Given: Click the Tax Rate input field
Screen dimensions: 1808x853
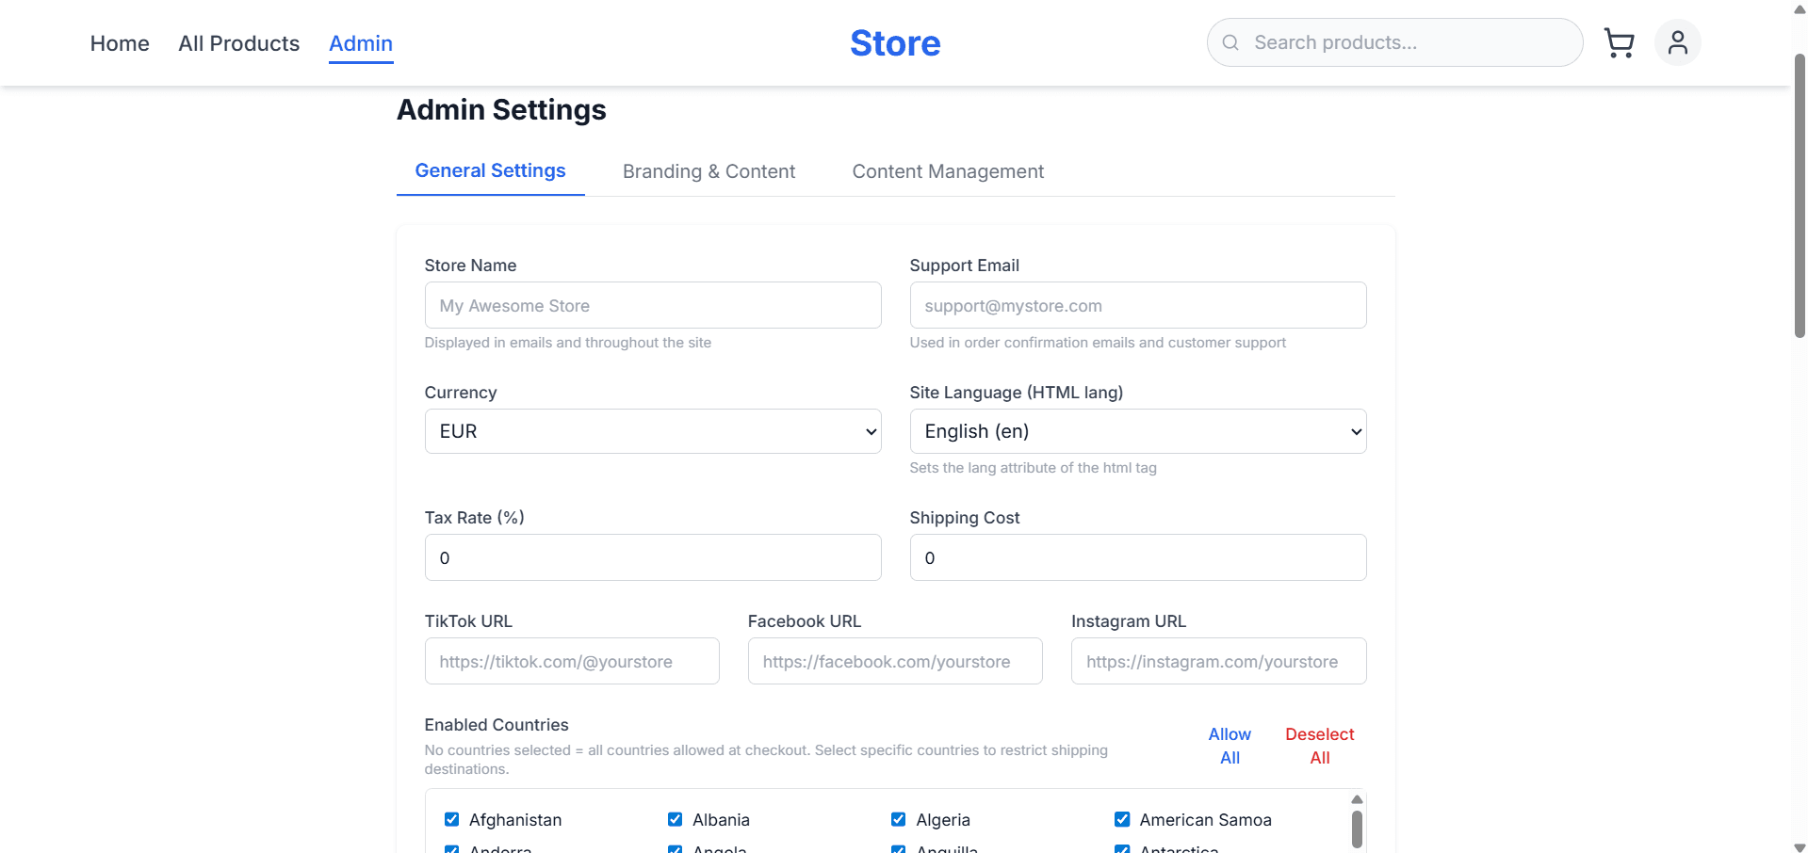Looking at the screenshot, I should click(x=652, y=557).
